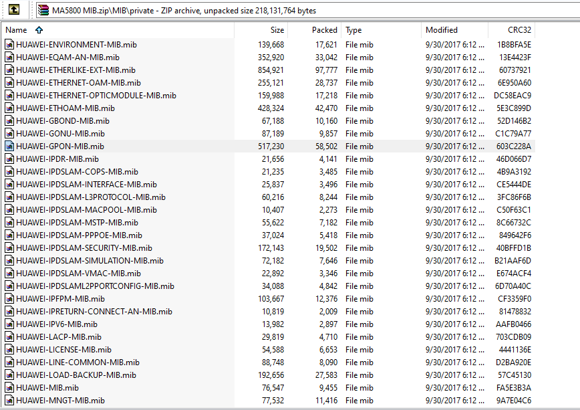
Task: Select the HUAWEI-GPON-MIB.mib file icon
Action: coord(9,146)
